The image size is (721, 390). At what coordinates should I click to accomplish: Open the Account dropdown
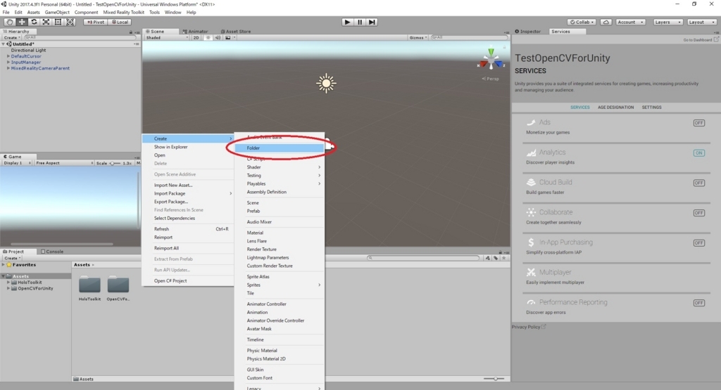click(x=630, y=22)
